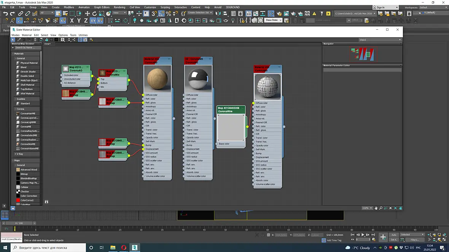Image resolution: width=449 pixels, height=252 pixels.
Task: Click the Set K. button
Action: [394, 240]
